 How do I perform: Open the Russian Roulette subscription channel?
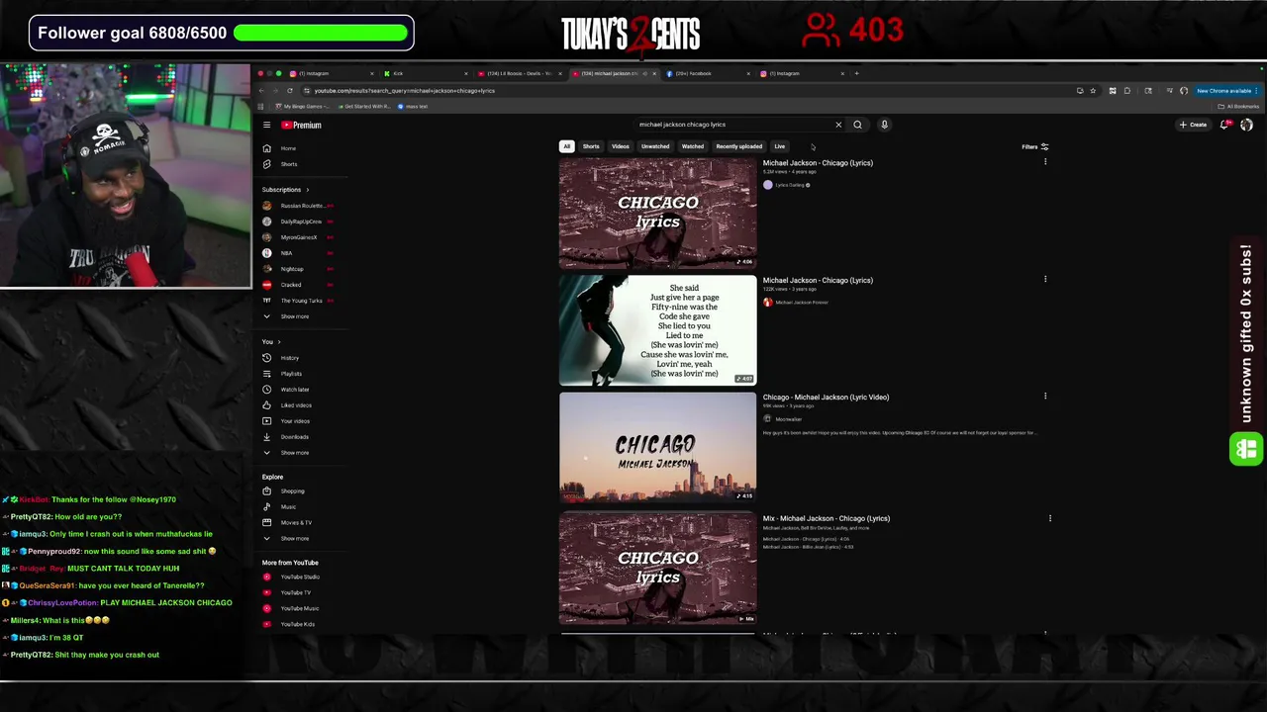[x=297, y=206]
